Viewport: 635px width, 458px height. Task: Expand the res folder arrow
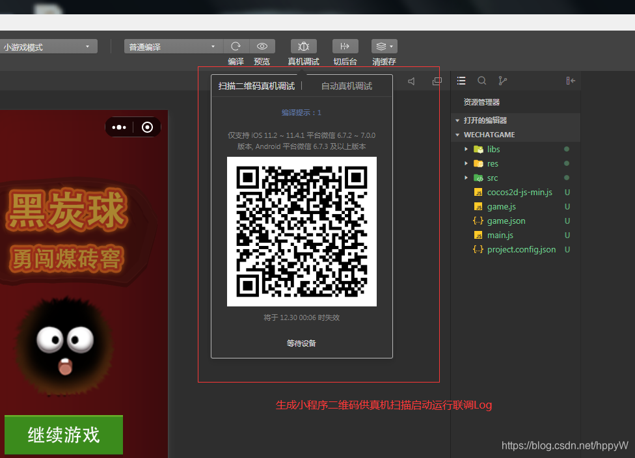coord(466,163)
